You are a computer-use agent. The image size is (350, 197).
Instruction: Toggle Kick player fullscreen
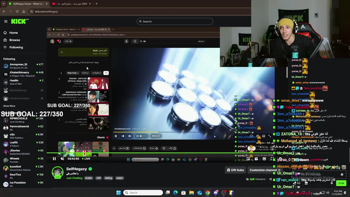(272, 159)
